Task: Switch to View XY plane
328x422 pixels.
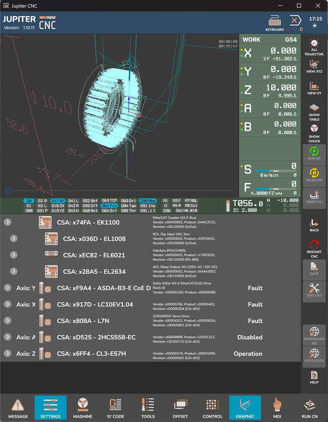Action: pos(314,88)
